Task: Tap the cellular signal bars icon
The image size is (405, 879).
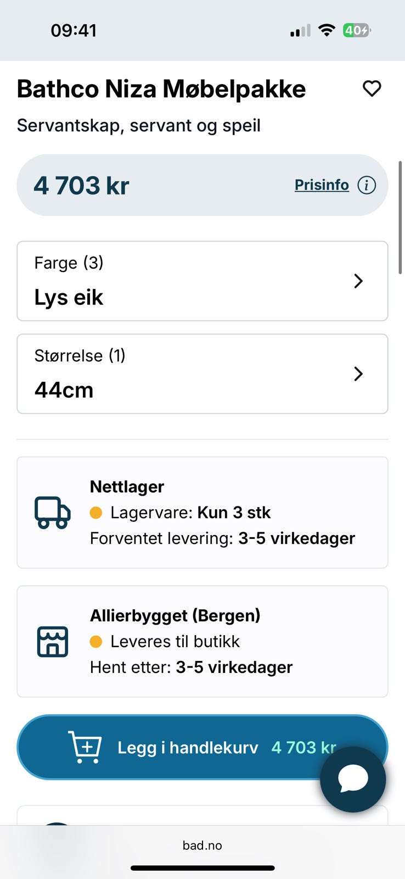Action: [x=300, y=31]
